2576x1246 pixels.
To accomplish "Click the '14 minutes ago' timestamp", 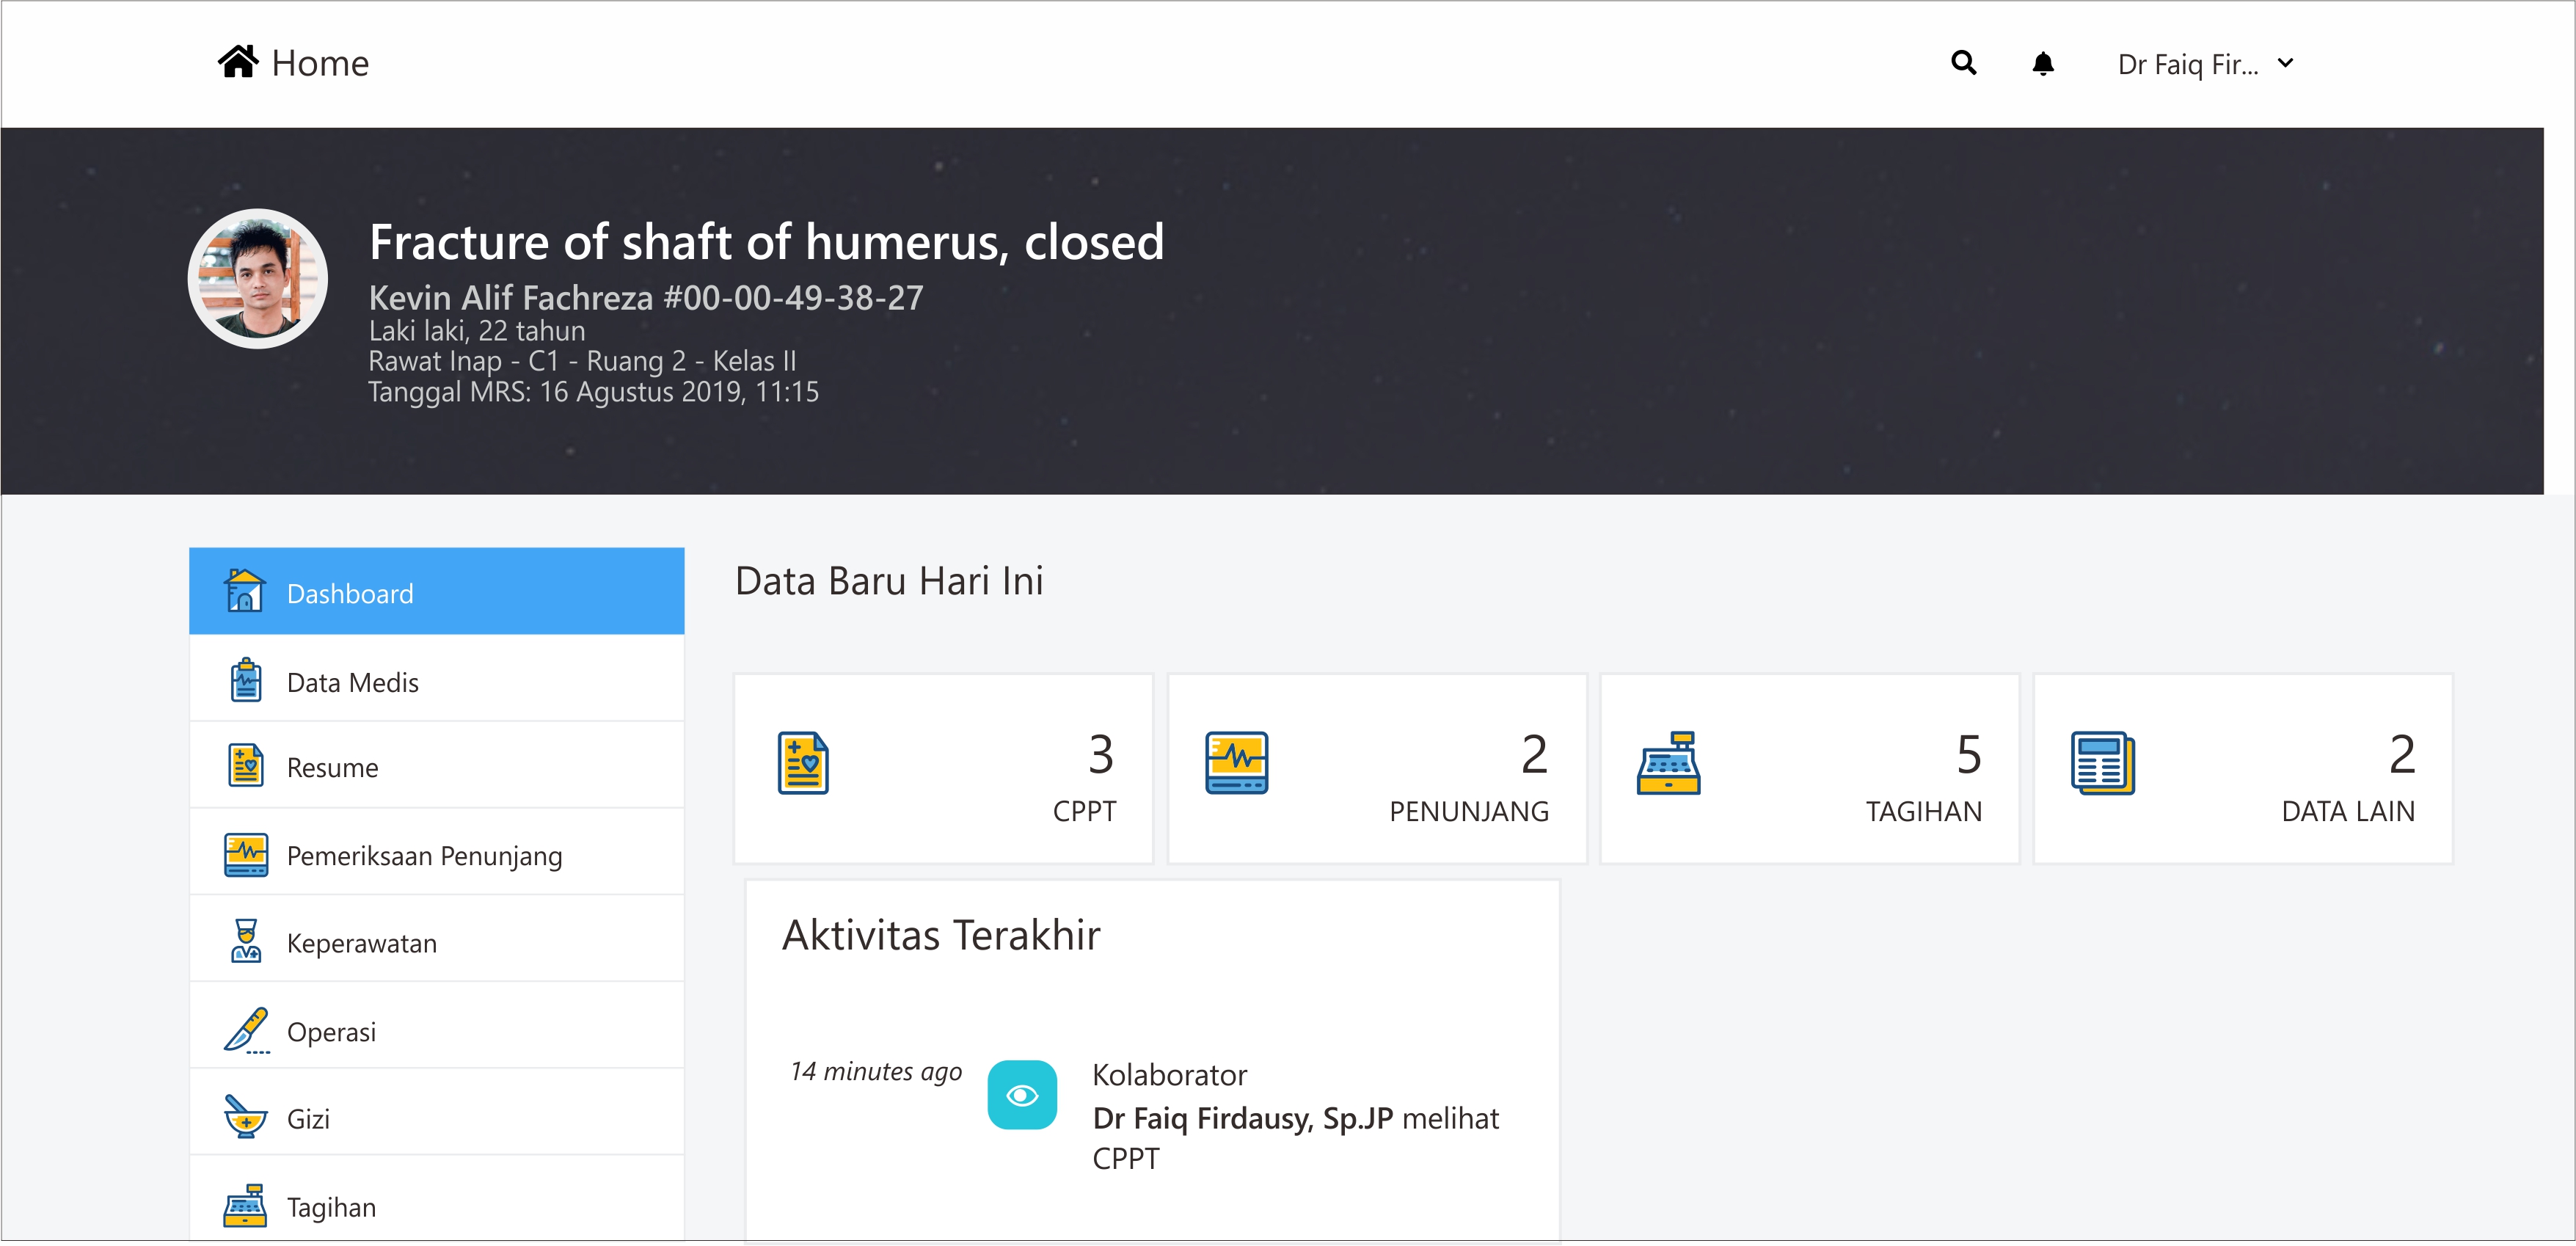I will (876, 1071).
